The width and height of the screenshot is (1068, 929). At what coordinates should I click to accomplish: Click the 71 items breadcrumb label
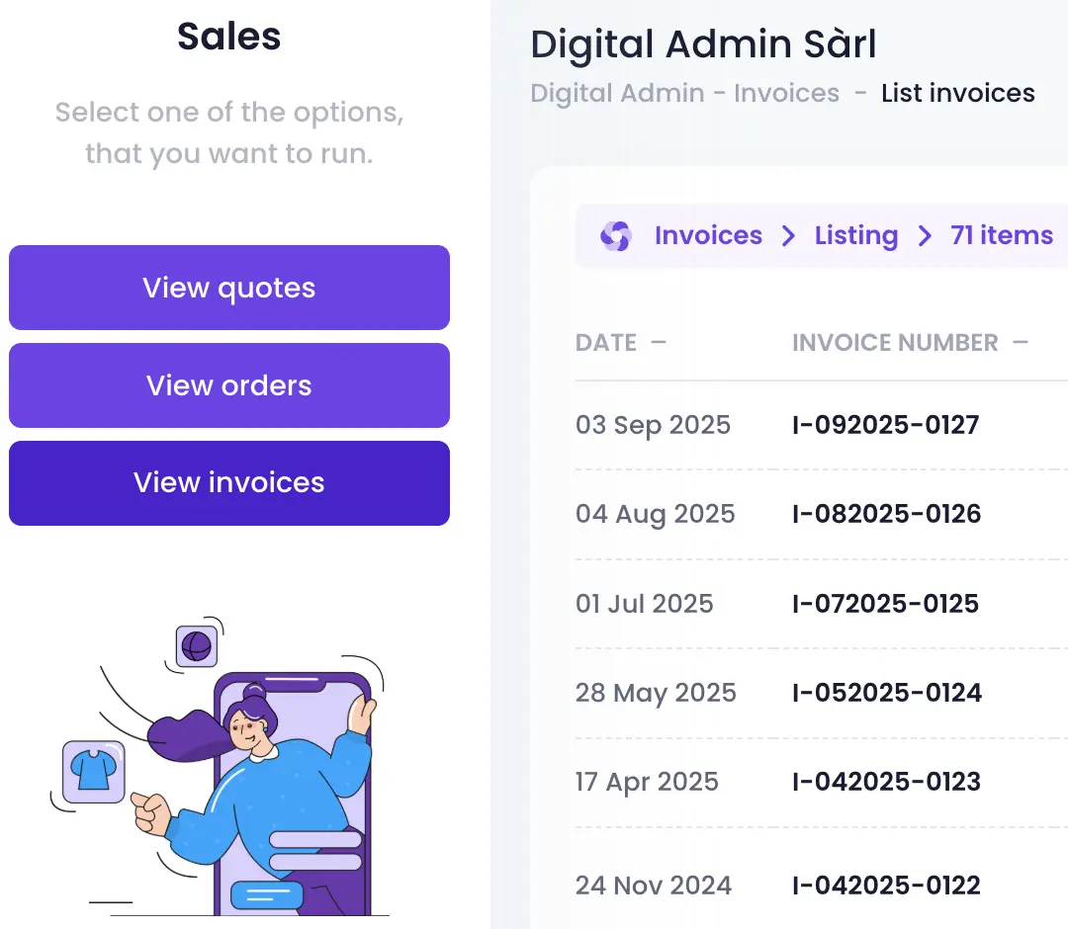tap(1002, 236)
